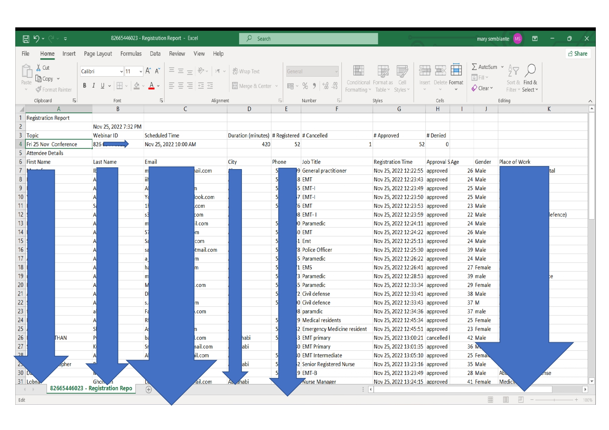Click the Search box in title bar
Screen dimensions: 609x430
(x=308, y=39)
